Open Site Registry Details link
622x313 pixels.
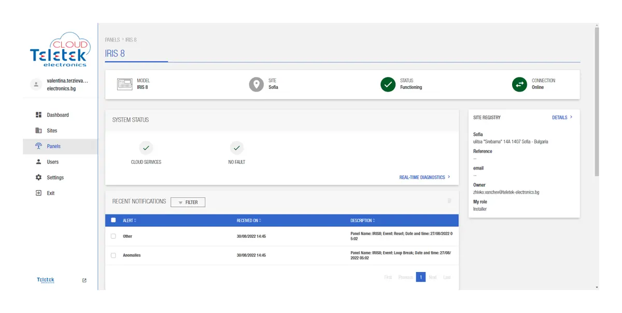[x=562, y=118]
